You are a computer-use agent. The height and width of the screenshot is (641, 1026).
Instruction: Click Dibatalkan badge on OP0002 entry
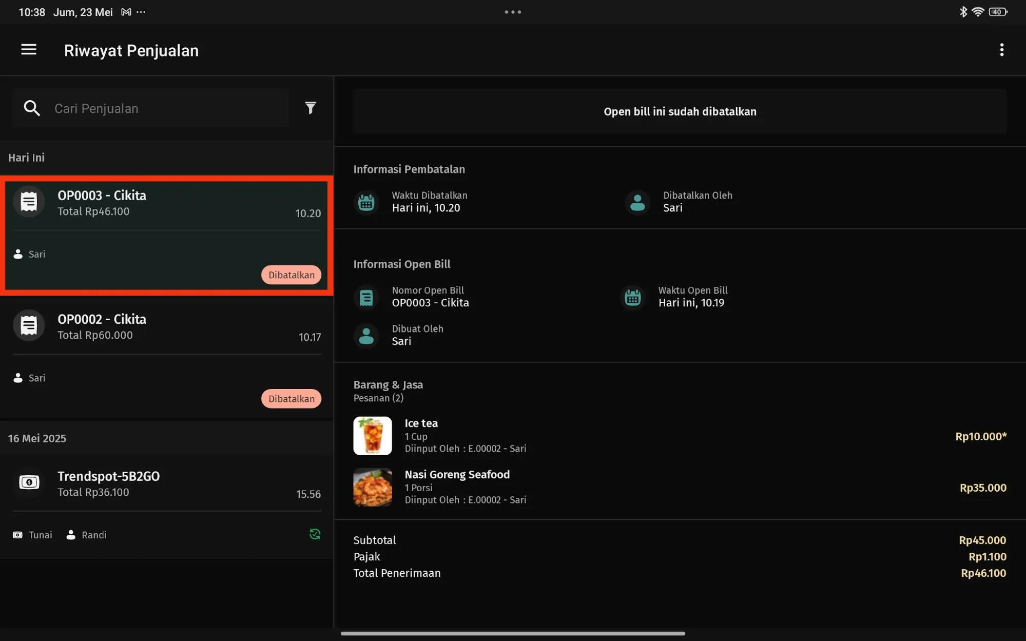(x=291, y=399)
